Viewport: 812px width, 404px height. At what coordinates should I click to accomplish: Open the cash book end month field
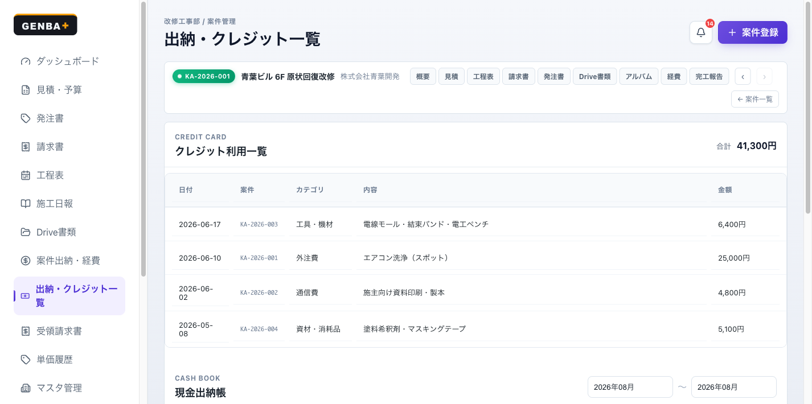pos(734,387)
